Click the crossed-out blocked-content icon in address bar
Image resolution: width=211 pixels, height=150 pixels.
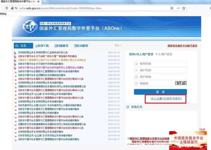(x=12, y=8)
